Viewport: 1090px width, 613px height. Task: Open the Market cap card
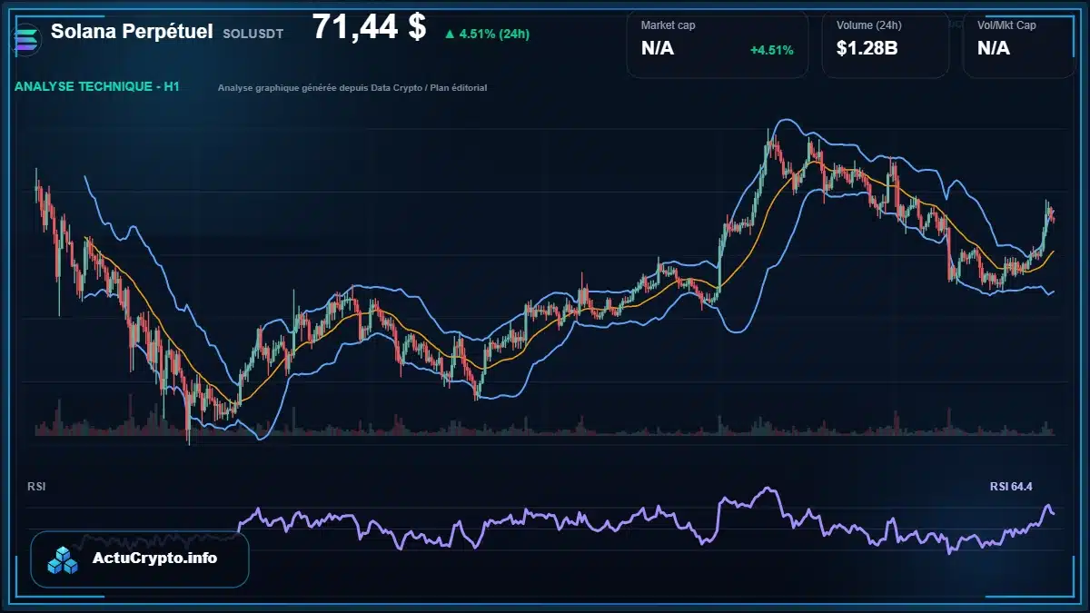pos(717,44)
